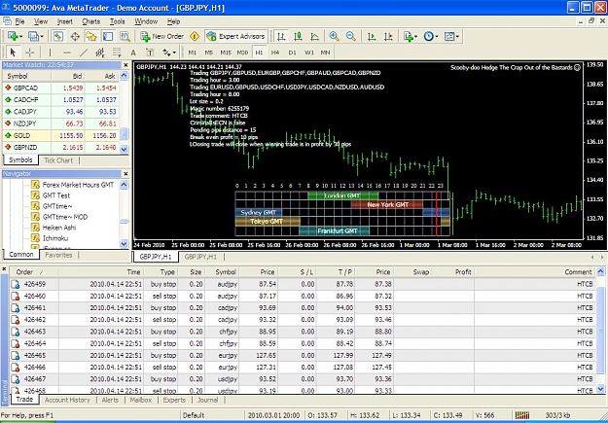Pick the trendline drawing tool
This screenshot has width=608, height=423.
(84, 53)
